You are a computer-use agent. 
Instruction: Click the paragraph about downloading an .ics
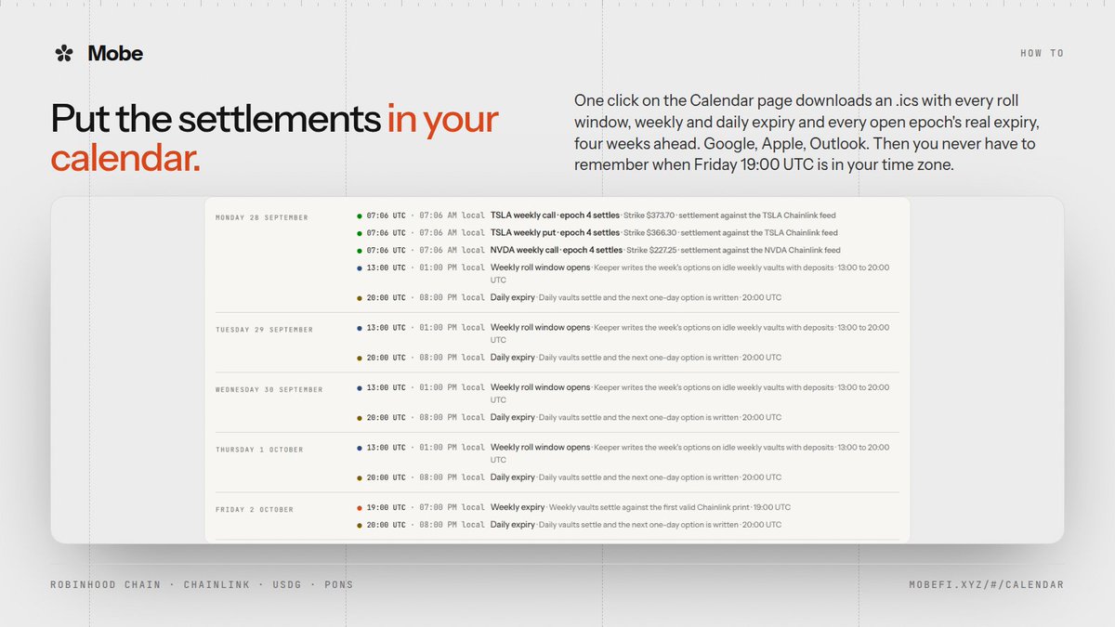click(805, 132)
